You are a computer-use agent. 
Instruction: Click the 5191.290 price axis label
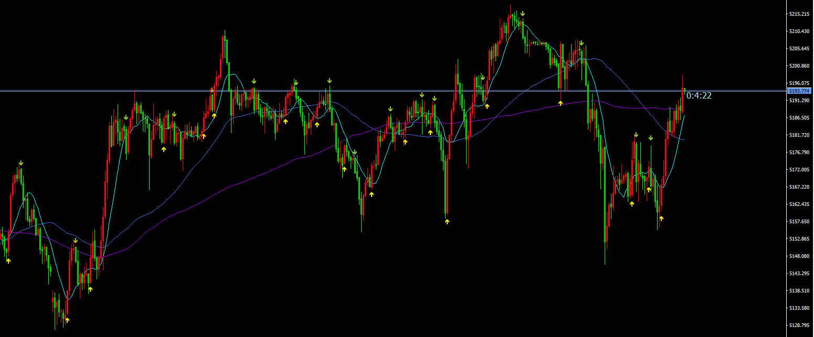pos(799,101)
